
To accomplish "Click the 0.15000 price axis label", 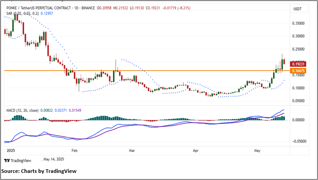I will click(x=298, y=75).
